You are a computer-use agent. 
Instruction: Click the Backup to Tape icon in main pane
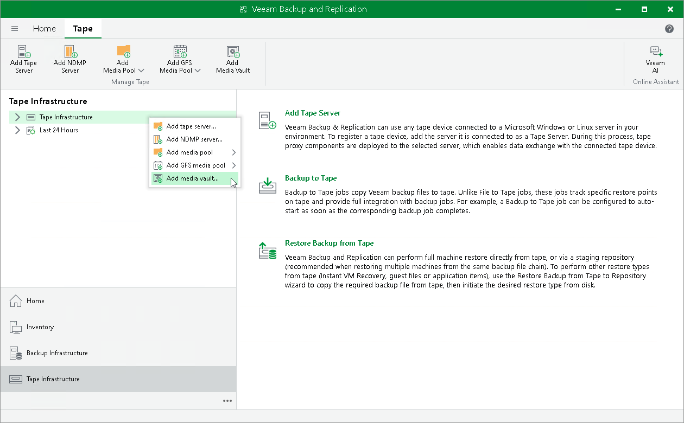267,185
